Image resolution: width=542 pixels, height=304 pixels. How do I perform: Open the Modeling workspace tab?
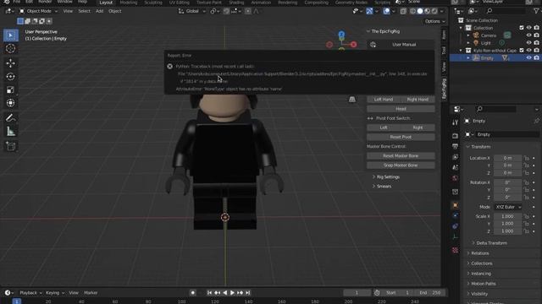click(129, 3)
